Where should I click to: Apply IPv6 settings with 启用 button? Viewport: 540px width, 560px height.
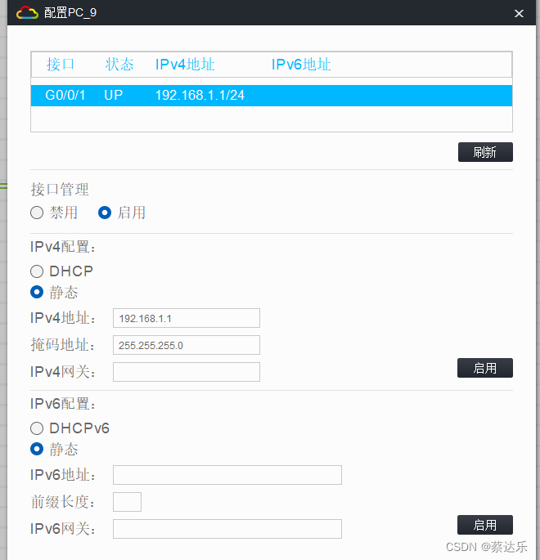tap(485, 525)
